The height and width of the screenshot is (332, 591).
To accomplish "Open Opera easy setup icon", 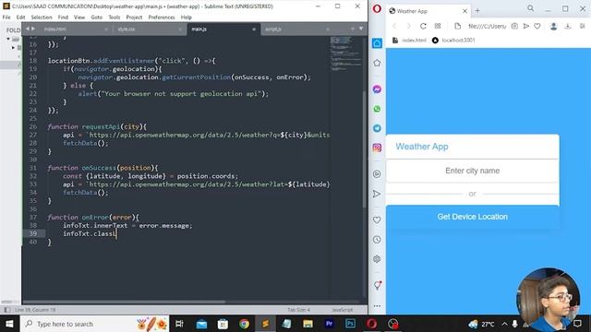I will pos(583,26).
